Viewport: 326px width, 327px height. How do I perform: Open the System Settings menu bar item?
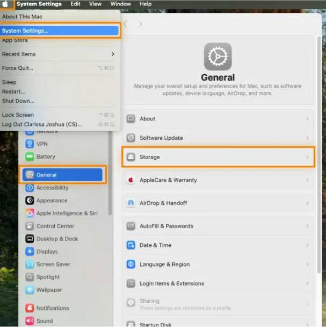[39, 4]
